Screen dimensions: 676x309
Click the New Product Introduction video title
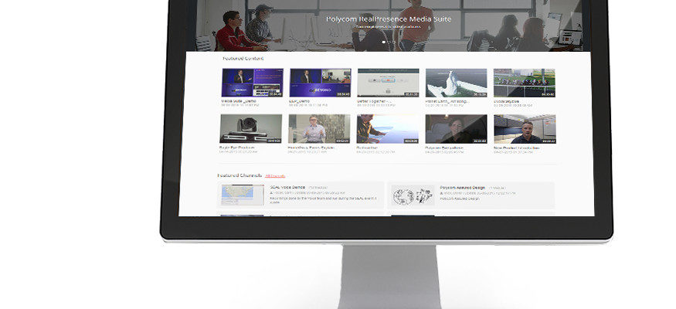[517, 148]
